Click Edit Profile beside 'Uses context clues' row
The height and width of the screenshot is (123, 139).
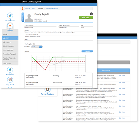(x=122, y=112)
